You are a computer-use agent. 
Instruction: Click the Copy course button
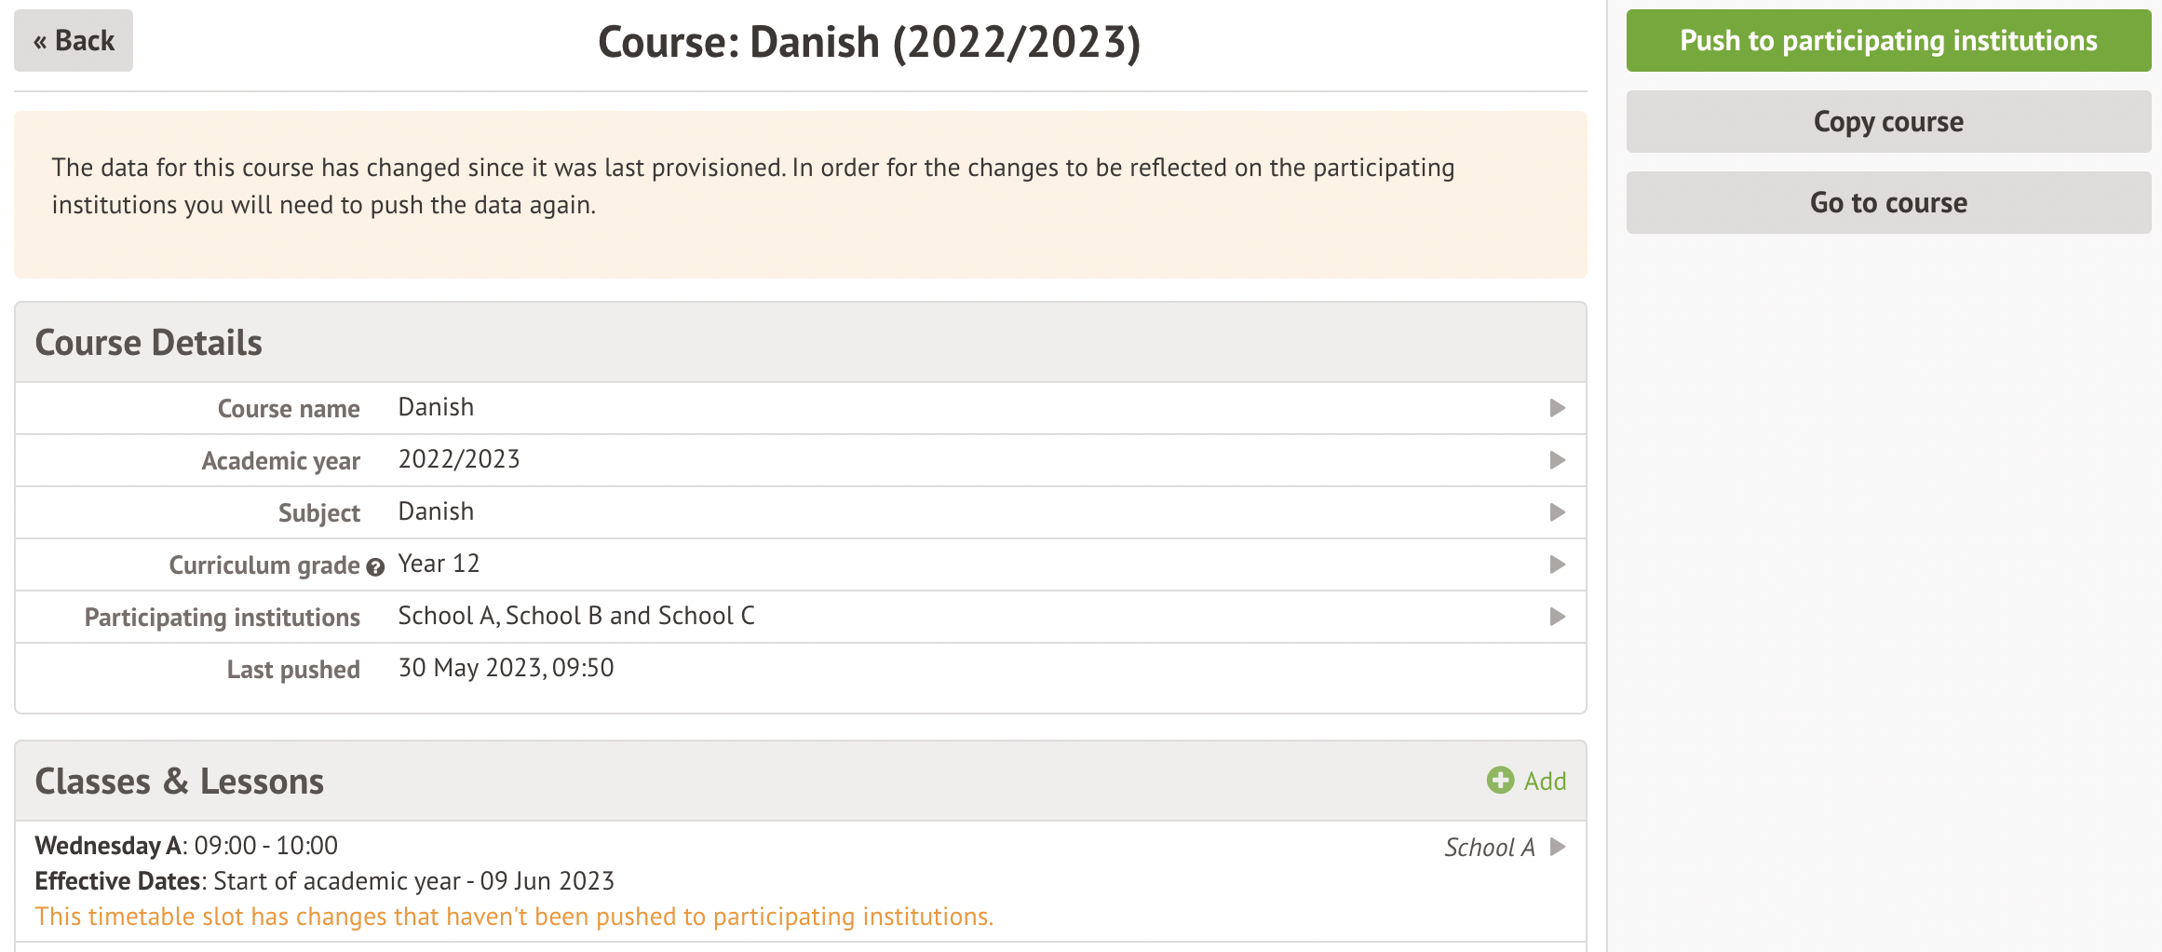point(1887,122)
